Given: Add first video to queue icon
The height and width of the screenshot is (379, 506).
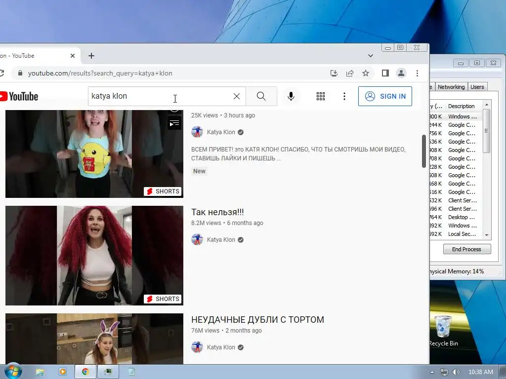Looking at the screenshot, I should point(174,123).
